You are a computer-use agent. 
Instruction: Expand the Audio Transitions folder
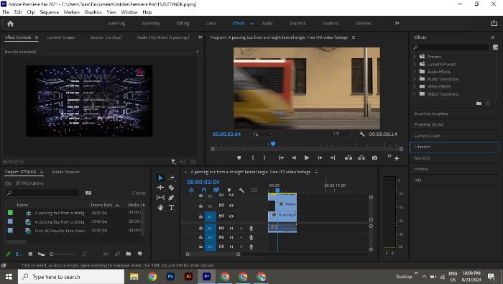[x=415, y=79]
